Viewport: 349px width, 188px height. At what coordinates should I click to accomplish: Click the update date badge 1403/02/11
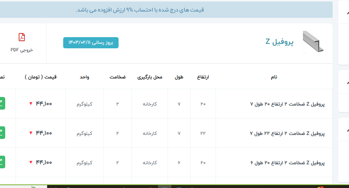[x=91, y=43]
